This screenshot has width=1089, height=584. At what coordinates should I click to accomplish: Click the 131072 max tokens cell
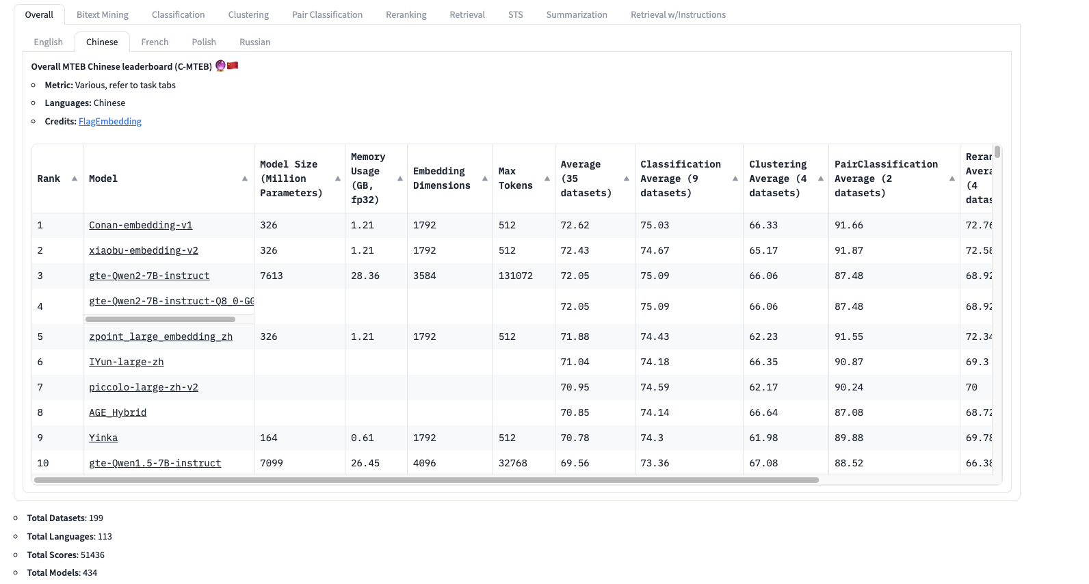tap(523, 276)
